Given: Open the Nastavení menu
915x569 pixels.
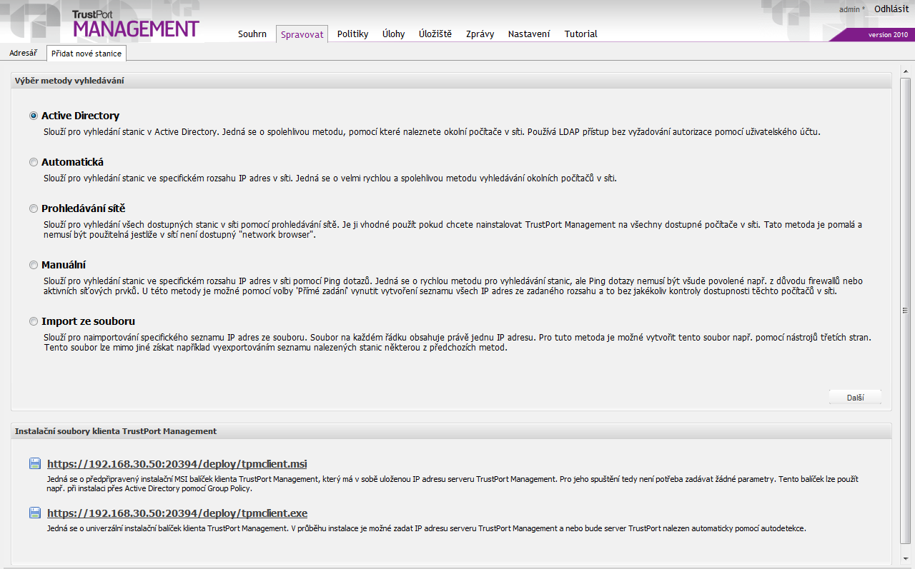Looking at the screenshot, I should point(529,34).
